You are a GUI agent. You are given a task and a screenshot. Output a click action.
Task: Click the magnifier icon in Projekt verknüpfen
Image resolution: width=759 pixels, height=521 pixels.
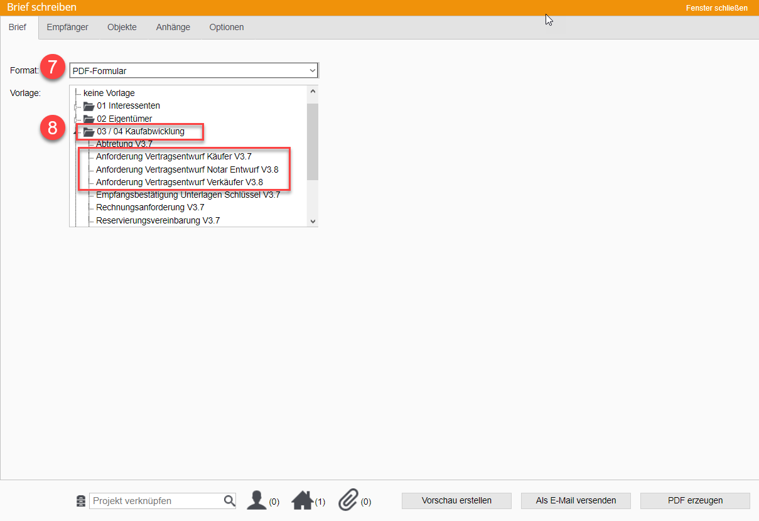click(x=229, y=501)
